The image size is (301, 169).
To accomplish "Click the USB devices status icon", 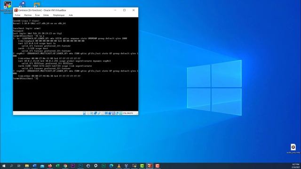I will click(x=99, y=113).
